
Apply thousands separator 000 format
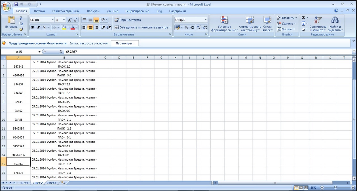click(x=192, y=28)
